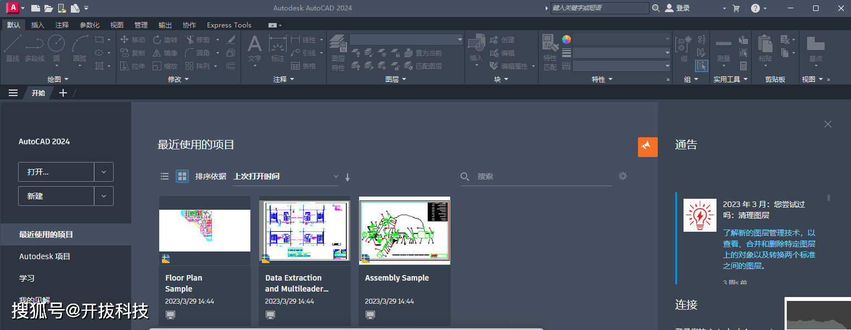Select the Arc (圆弧) tool

tap(80, 48)
